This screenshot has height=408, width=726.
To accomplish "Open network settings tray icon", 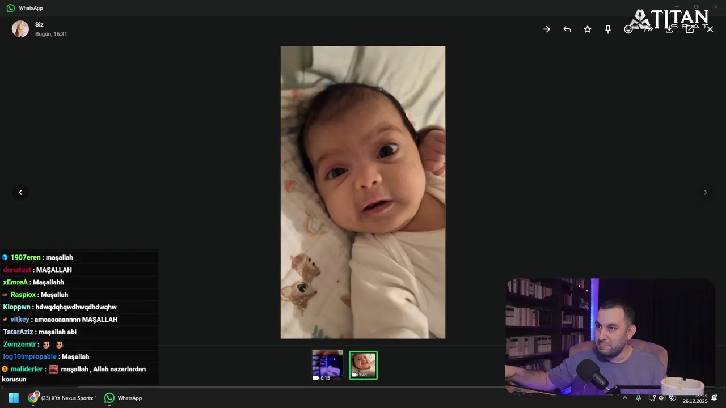I will point(652,398).
